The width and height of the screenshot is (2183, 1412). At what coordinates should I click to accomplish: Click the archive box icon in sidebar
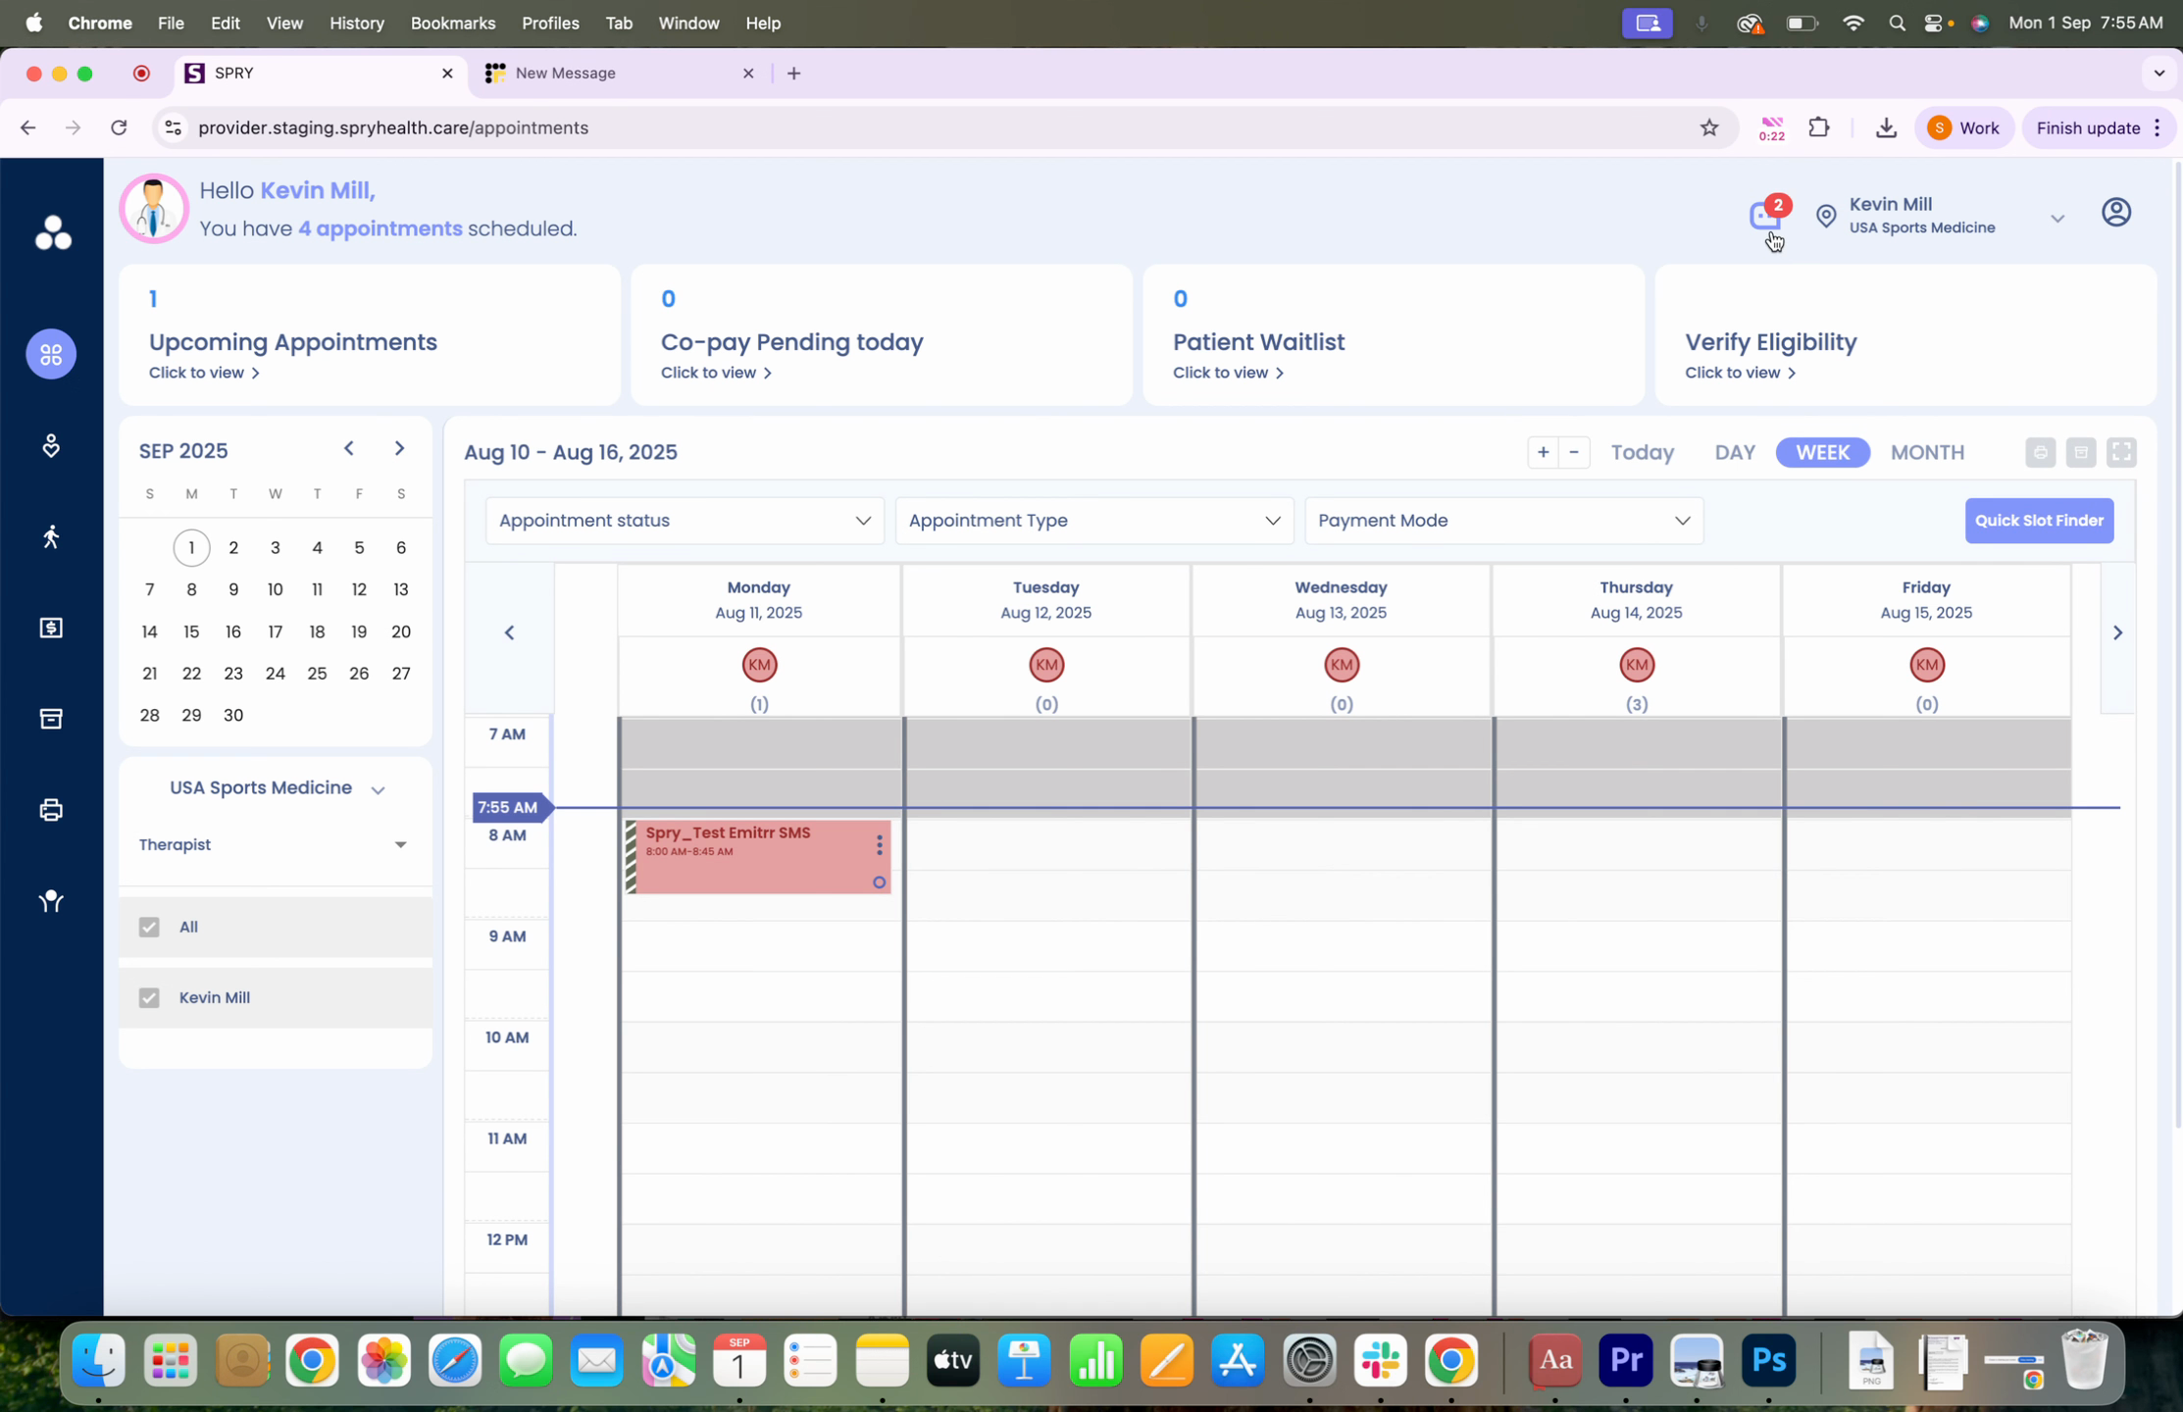coord(51,719)
